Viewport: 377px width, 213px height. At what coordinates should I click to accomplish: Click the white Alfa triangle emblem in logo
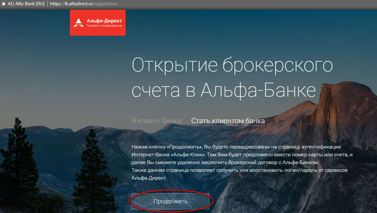point(78,23)
